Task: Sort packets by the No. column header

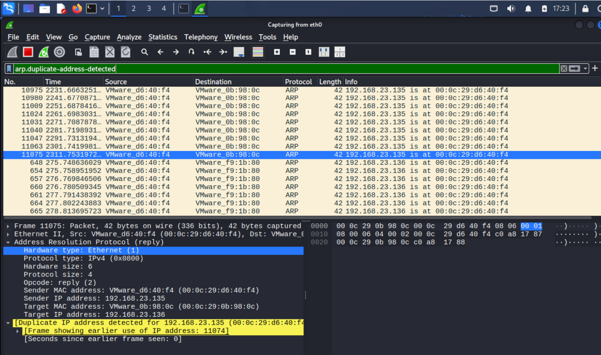Action: [x=23, y=82]
